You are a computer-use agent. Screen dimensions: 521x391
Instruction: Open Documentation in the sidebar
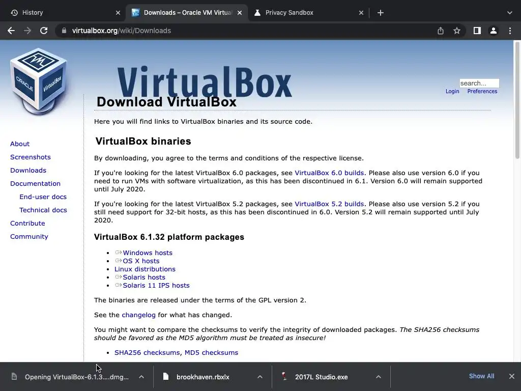(x=35, y=184)
